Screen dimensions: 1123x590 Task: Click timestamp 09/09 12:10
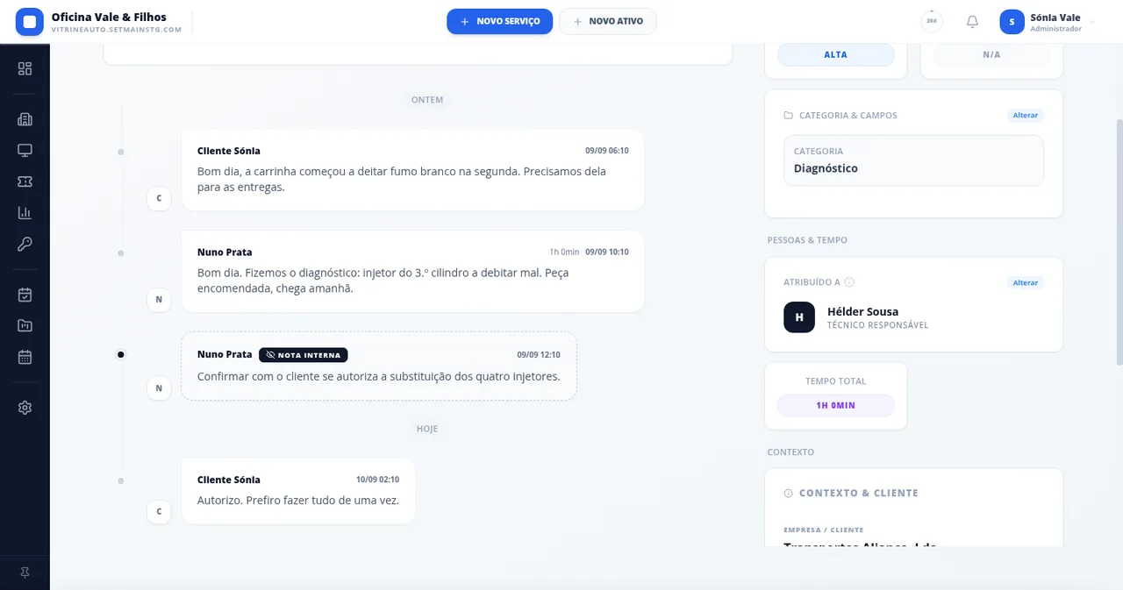(539, 355)
